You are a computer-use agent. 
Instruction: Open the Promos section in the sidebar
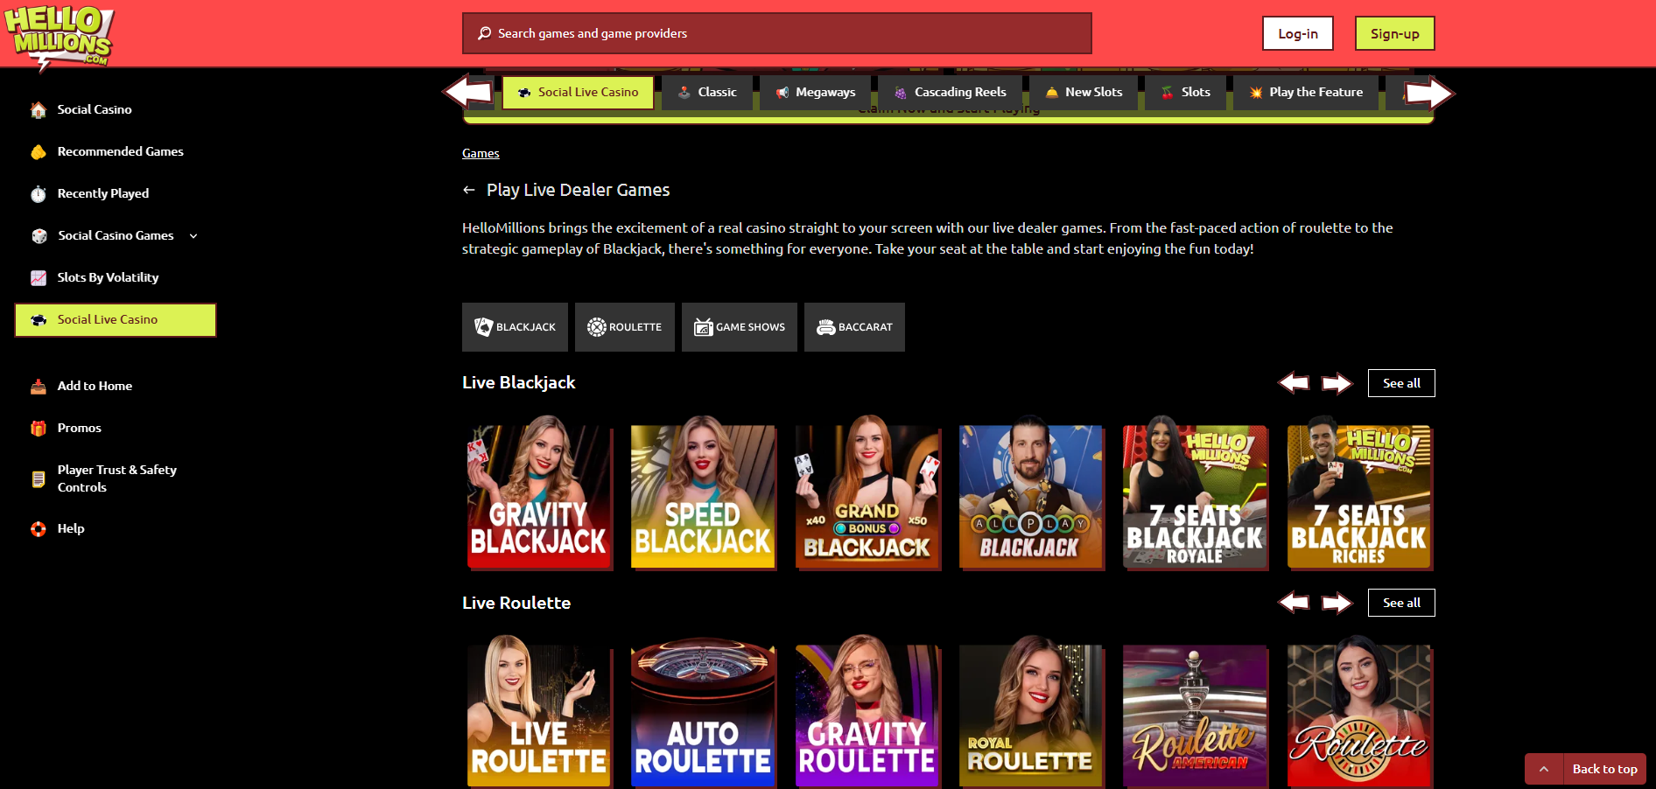click(x=80, y=428)
